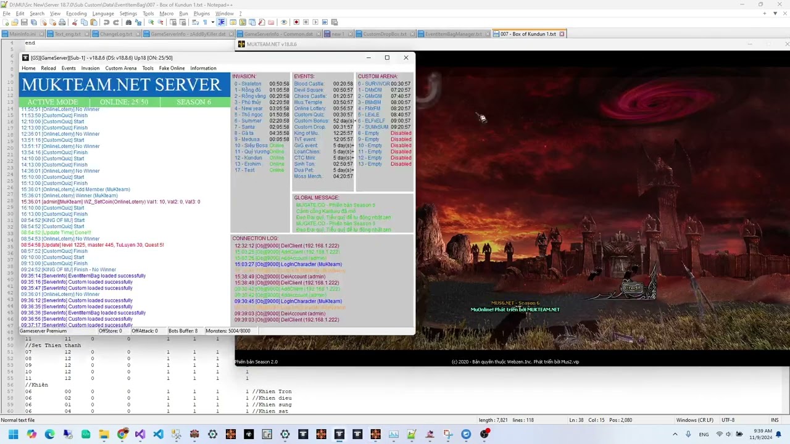Click the Playback macro icon
Image resolution: width=790 pixels, height=444 pixels.
[x=315, y=22]
